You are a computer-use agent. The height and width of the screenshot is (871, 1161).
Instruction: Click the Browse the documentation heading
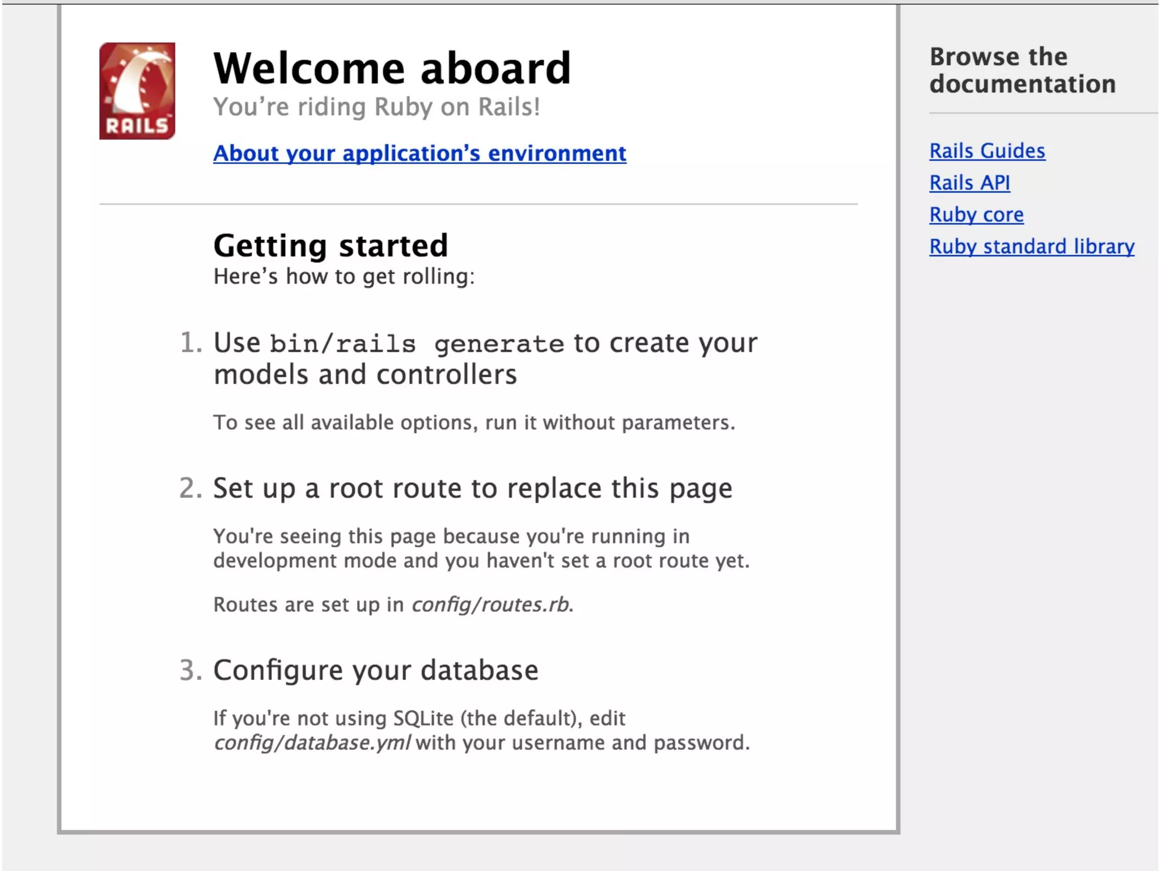point(1022,70)
